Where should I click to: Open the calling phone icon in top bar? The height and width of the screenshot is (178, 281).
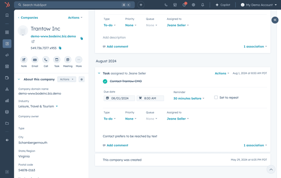[166, 5]
